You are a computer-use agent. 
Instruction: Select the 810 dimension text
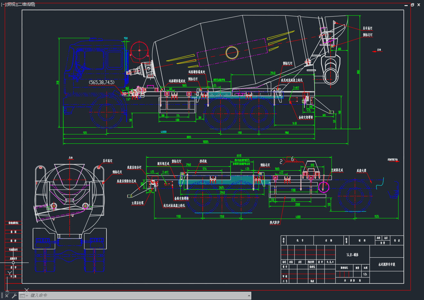point(312,165)
